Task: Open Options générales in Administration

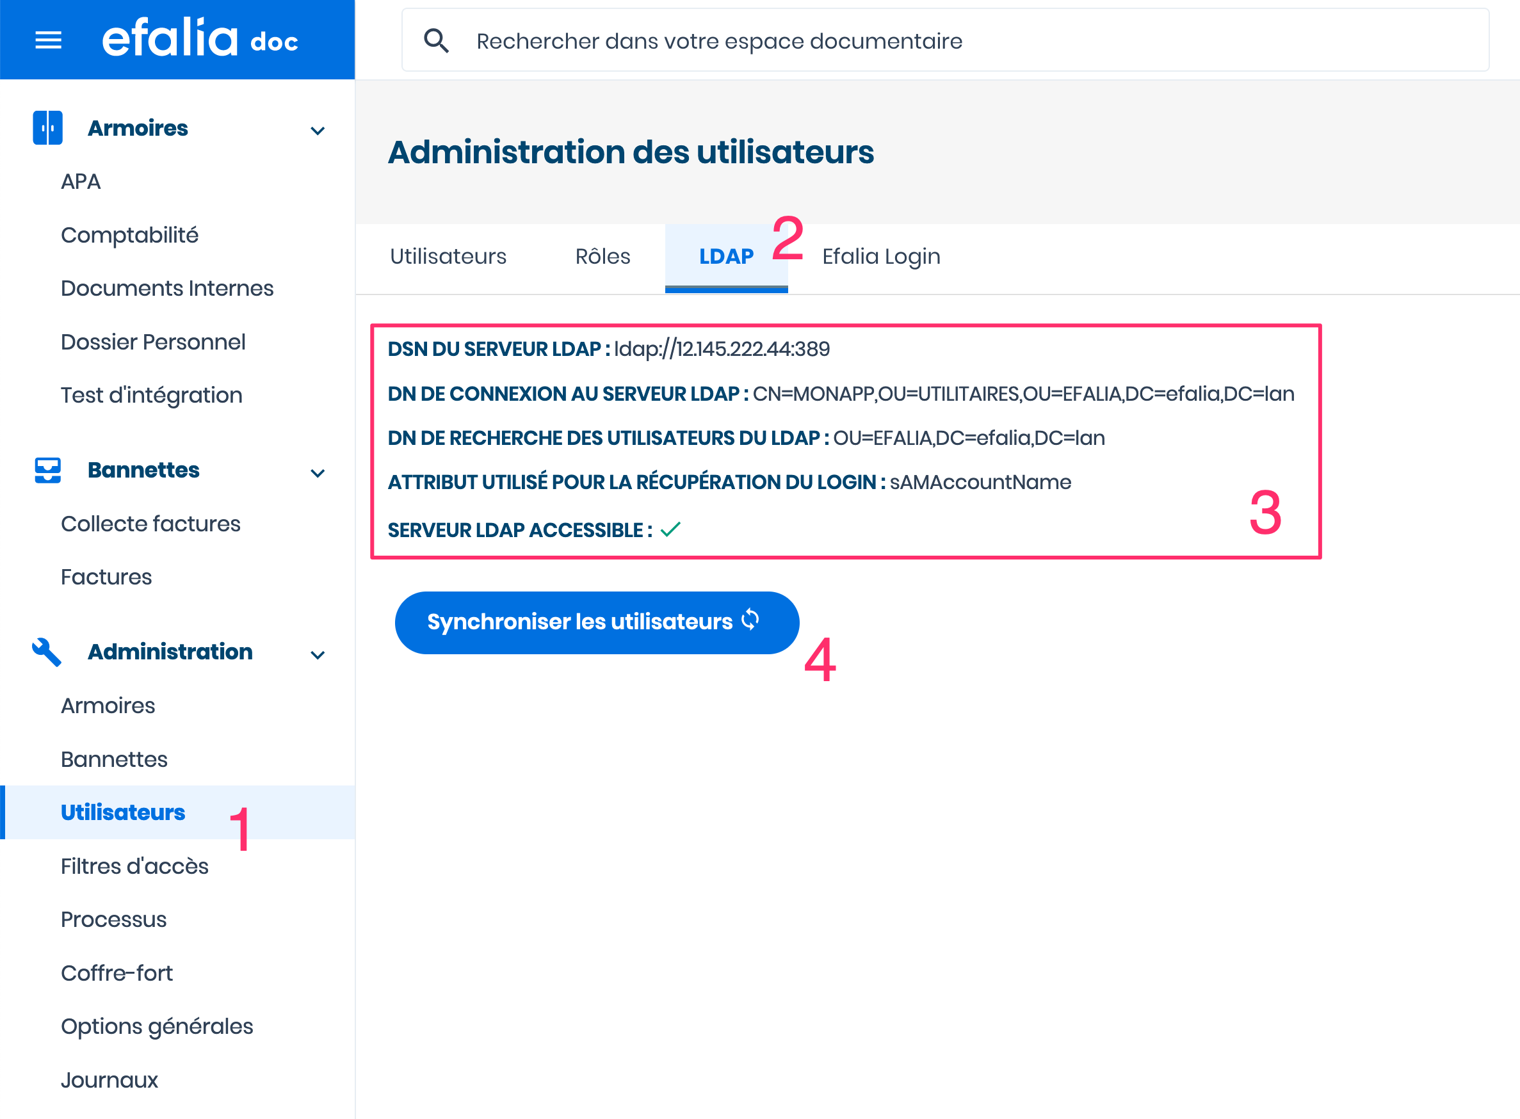Action: click(156, 1026)
